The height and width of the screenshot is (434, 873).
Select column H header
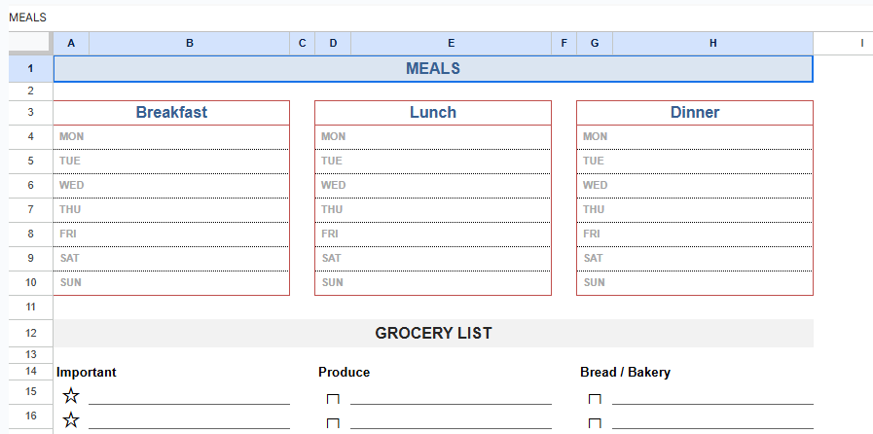[x=712, y=43]
